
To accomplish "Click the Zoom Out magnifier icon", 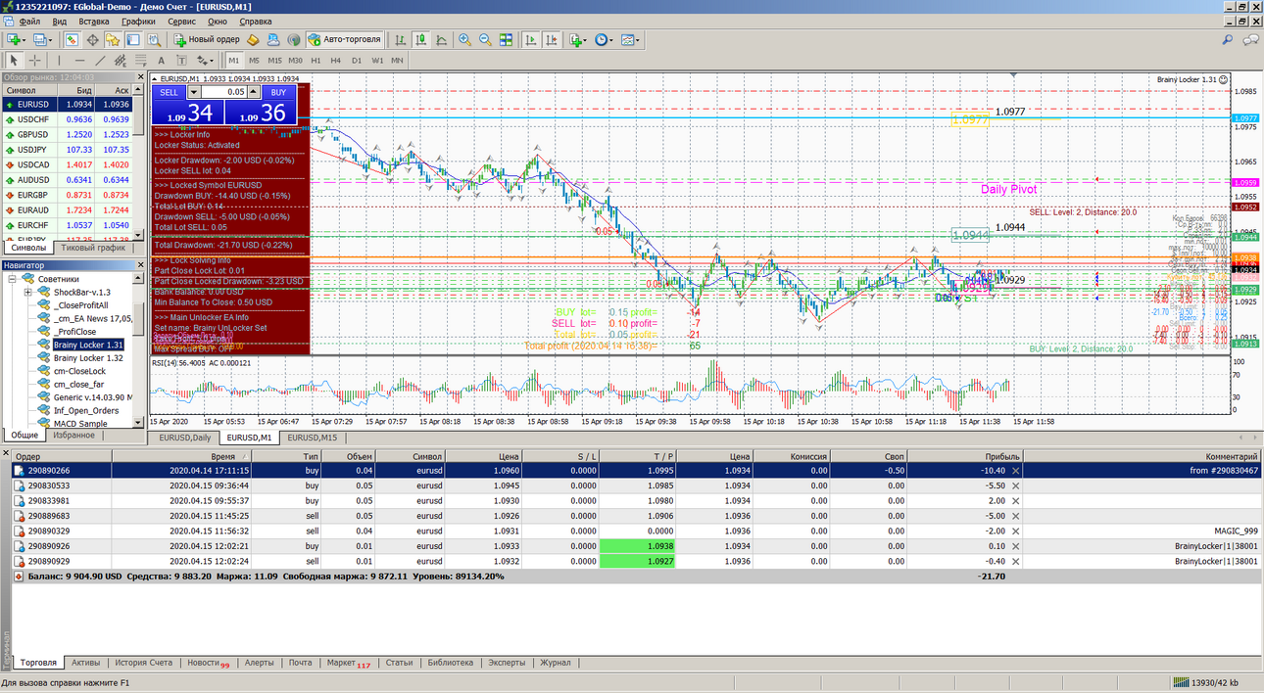I will [x=485, y=40].
